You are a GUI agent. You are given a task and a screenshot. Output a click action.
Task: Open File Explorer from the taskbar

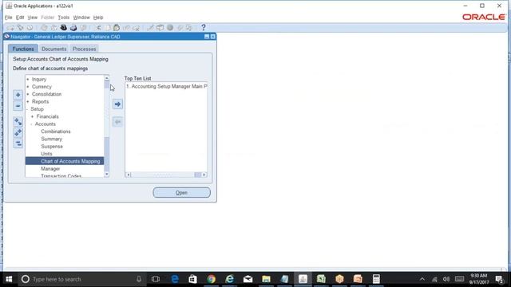(266, 279)
